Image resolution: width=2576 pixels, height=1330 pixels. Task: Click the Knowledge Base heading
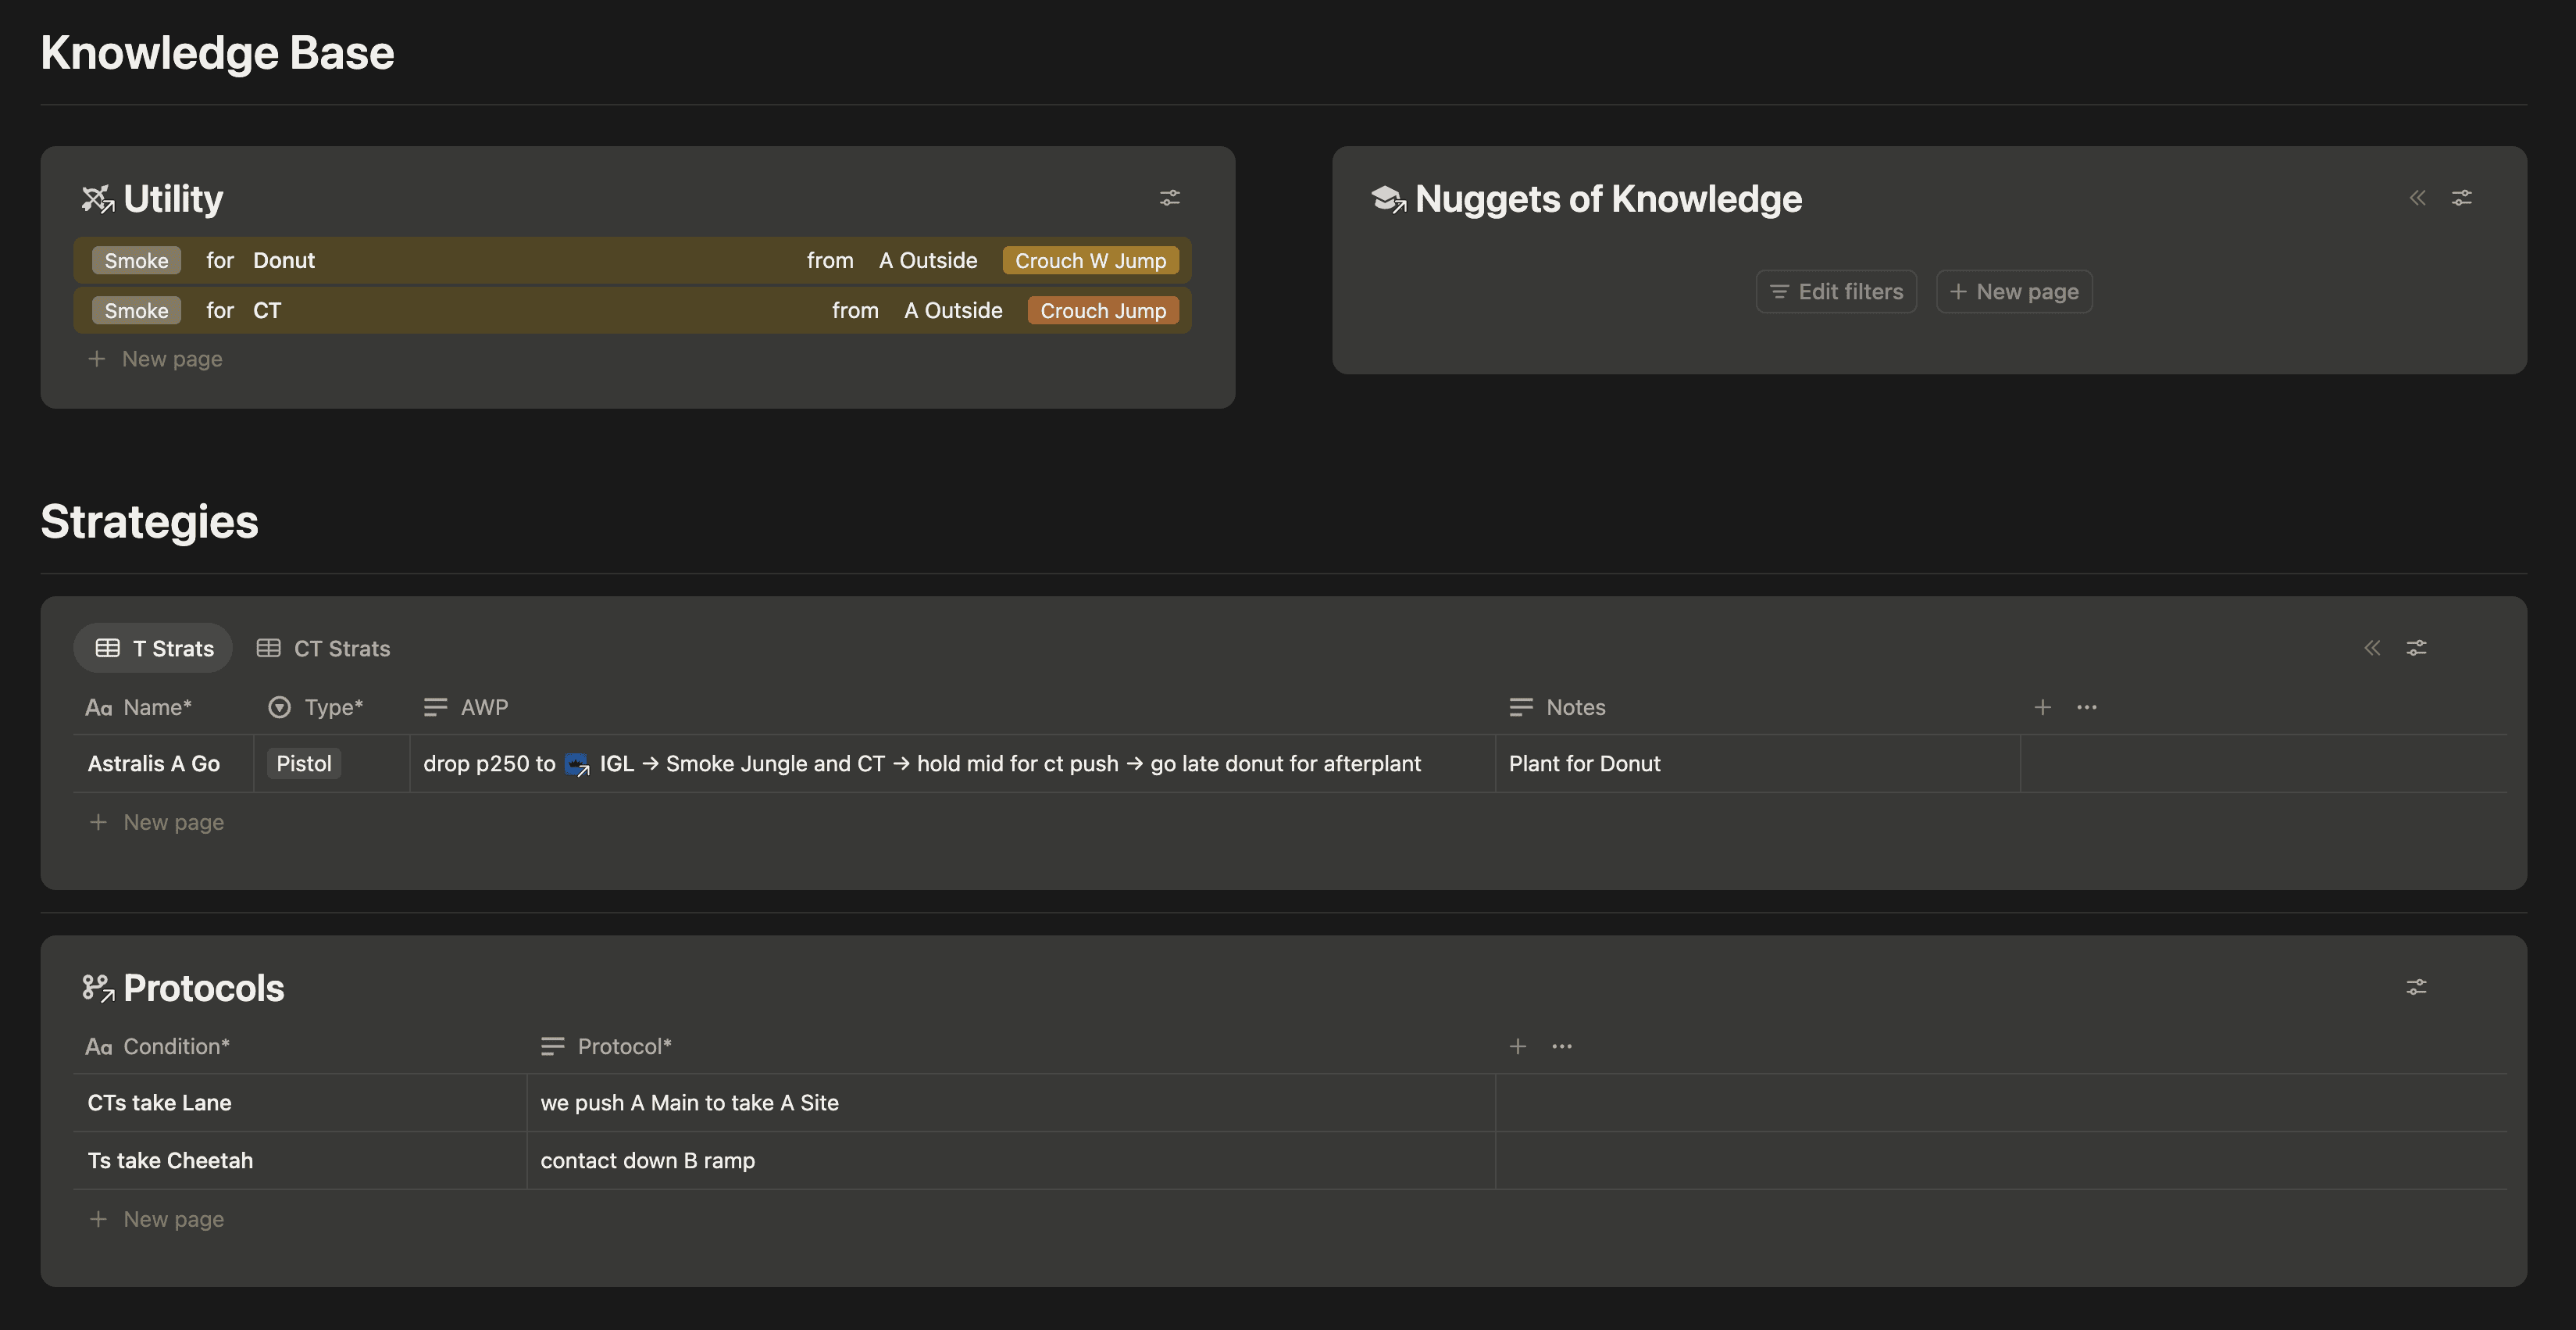pos(217,53)
